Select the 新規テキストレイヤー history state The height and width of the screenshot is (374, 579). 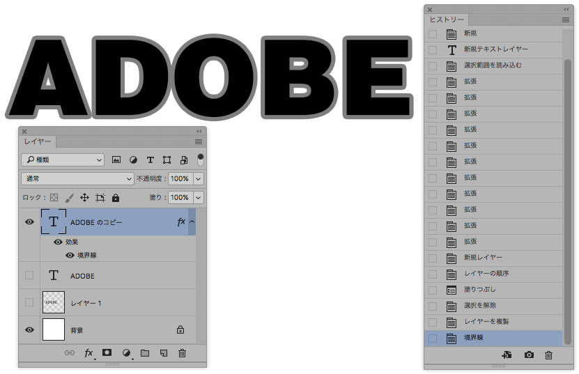(x=493, y=49)
